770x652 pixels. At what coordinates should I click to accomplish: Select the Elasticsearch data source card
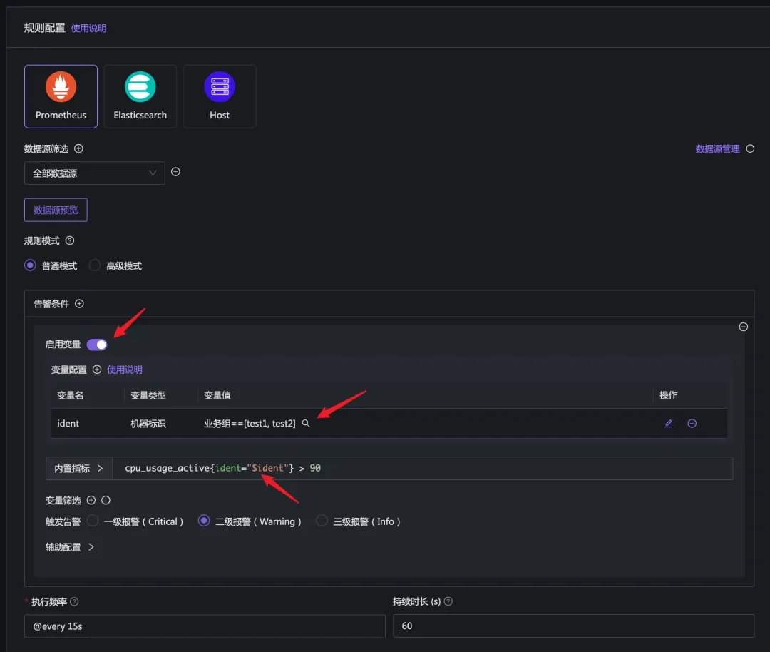tap(140, 96)
